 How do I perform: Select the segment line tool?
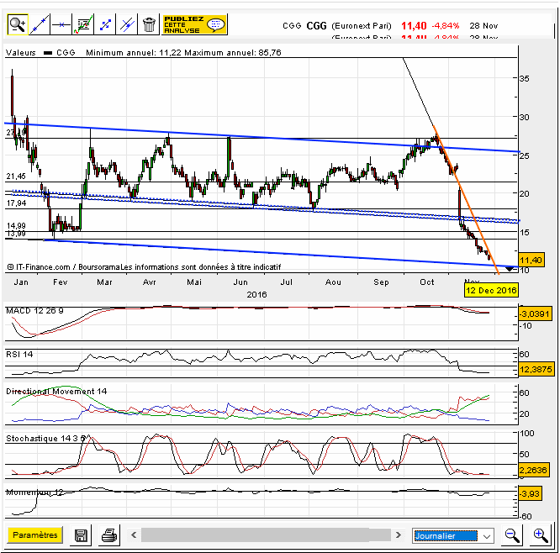105,24
